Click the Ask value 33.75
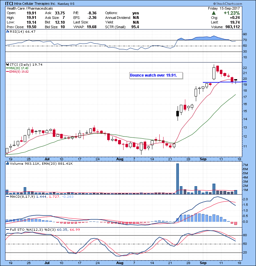The width and height of the screenshot is (256, 266). (x=60, y=13)
